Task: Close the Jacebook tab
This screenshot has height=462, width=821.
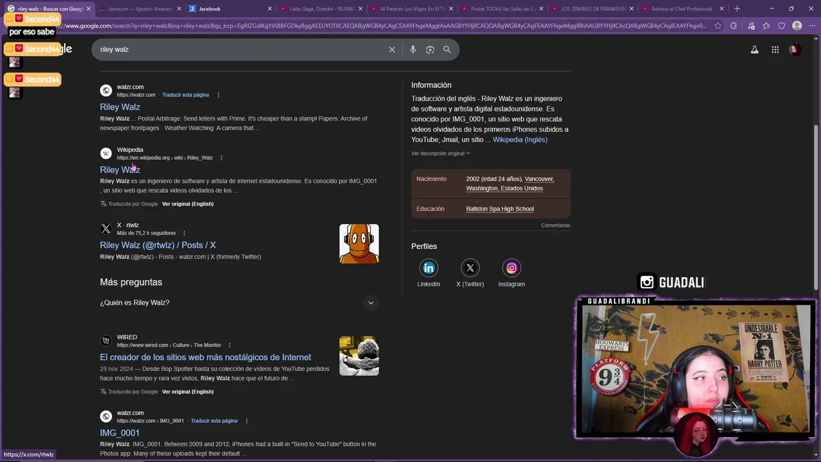Action: click(269, 9)
